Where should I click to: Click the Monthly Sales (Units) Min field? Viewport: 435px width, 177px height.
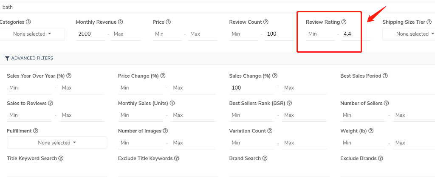coord(141,115)
